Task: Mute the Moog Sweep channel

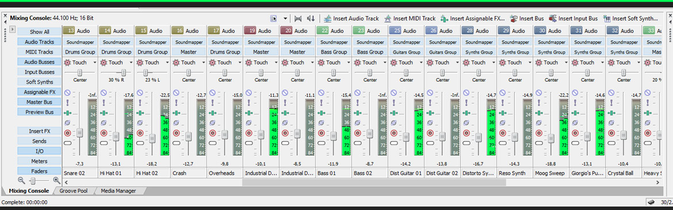Action: (538, 92)
